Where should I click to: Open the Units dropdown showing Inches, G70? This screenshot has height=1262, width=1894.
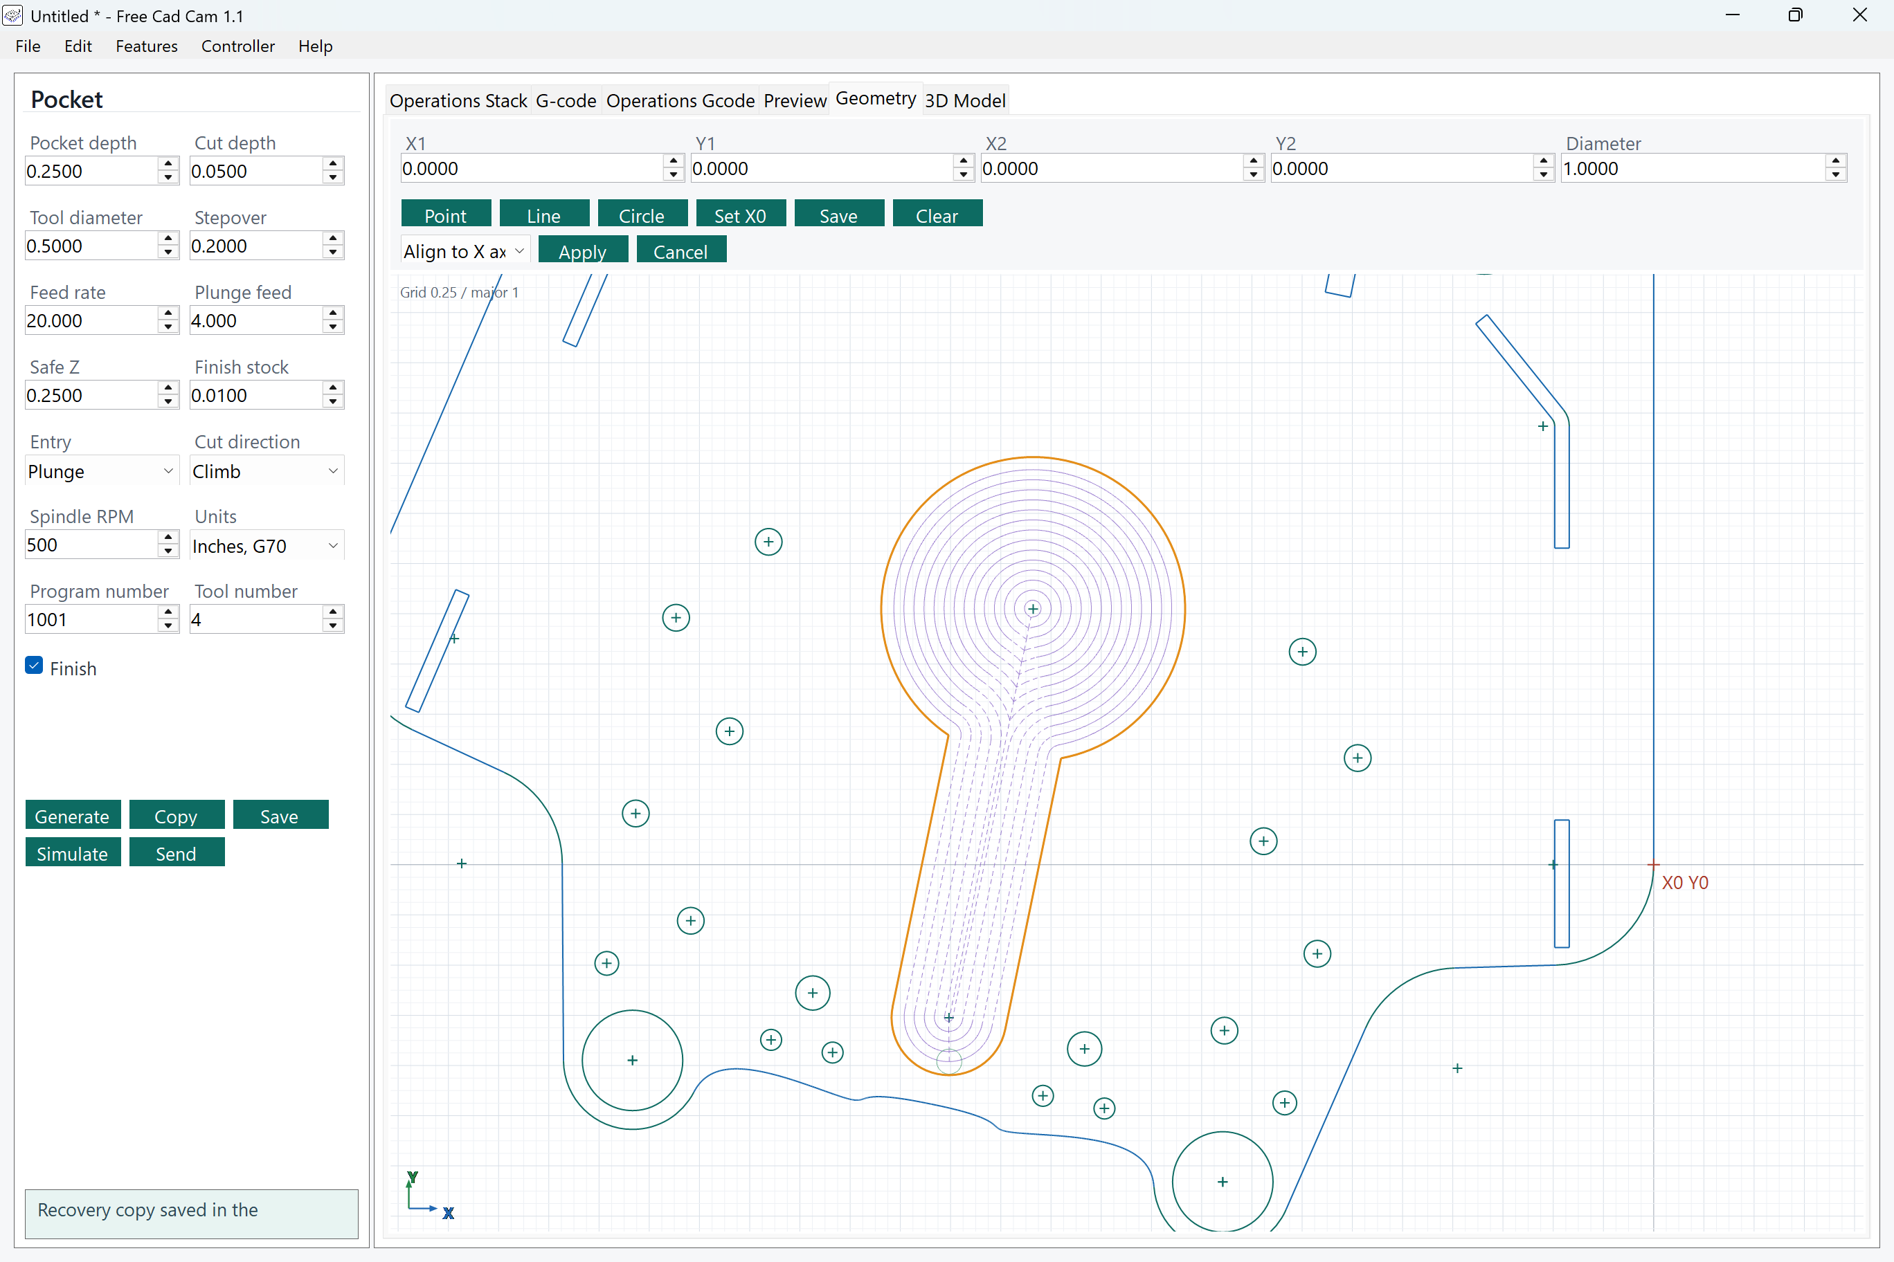pyautogui.click(x=267, y=546)
